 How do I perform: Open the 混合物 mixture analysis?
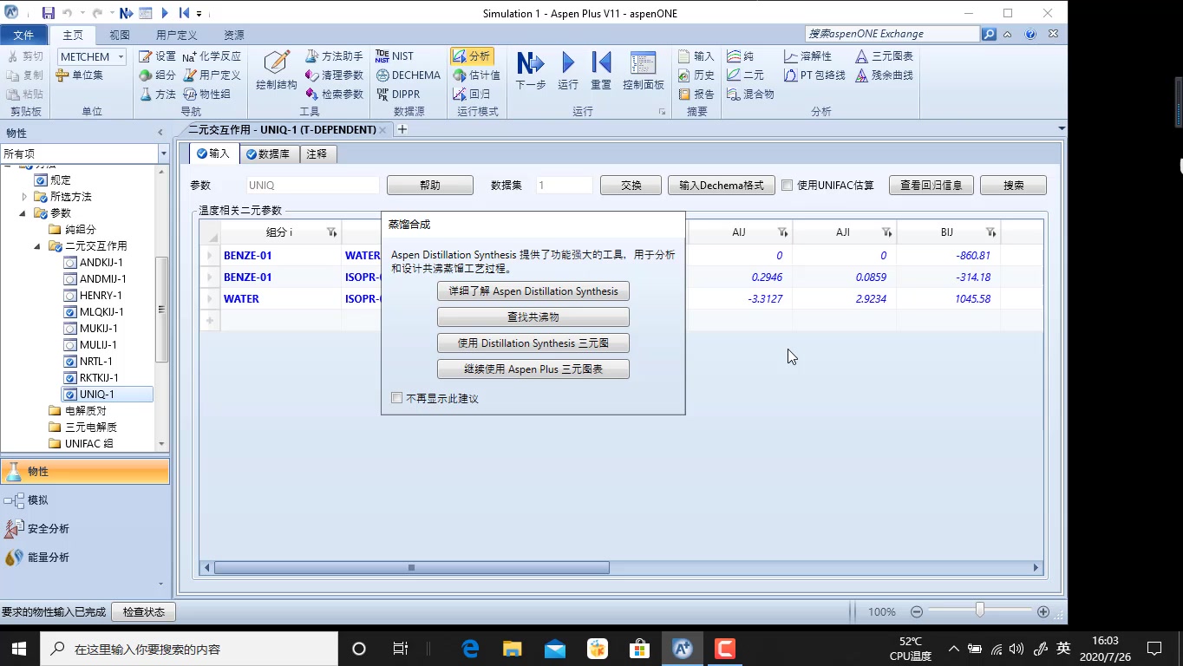[x=751, y=95]
